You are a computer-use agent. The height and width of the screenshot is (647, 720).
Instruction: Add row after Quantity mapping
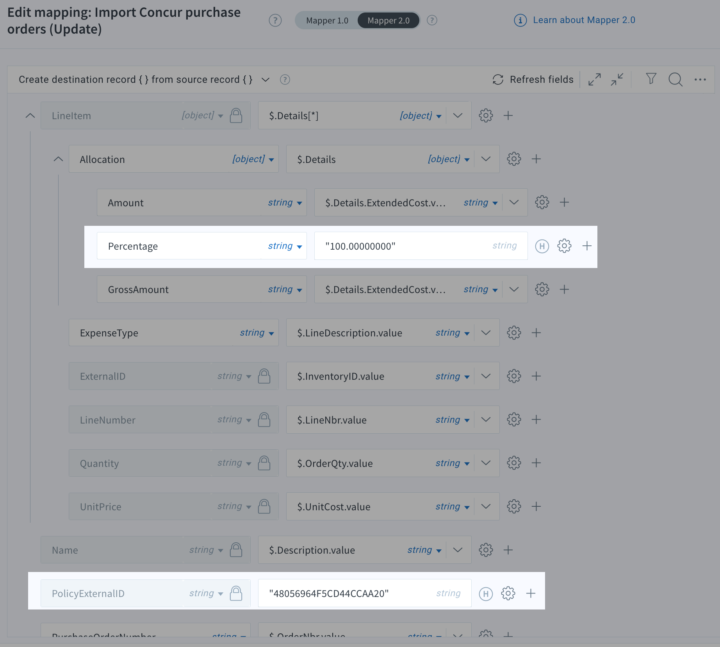[x=536, y=463]
